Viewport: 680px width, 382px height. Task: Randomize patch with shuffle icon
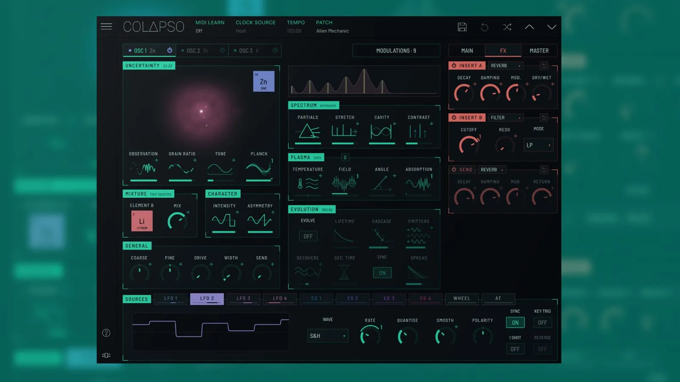(507, 27)
